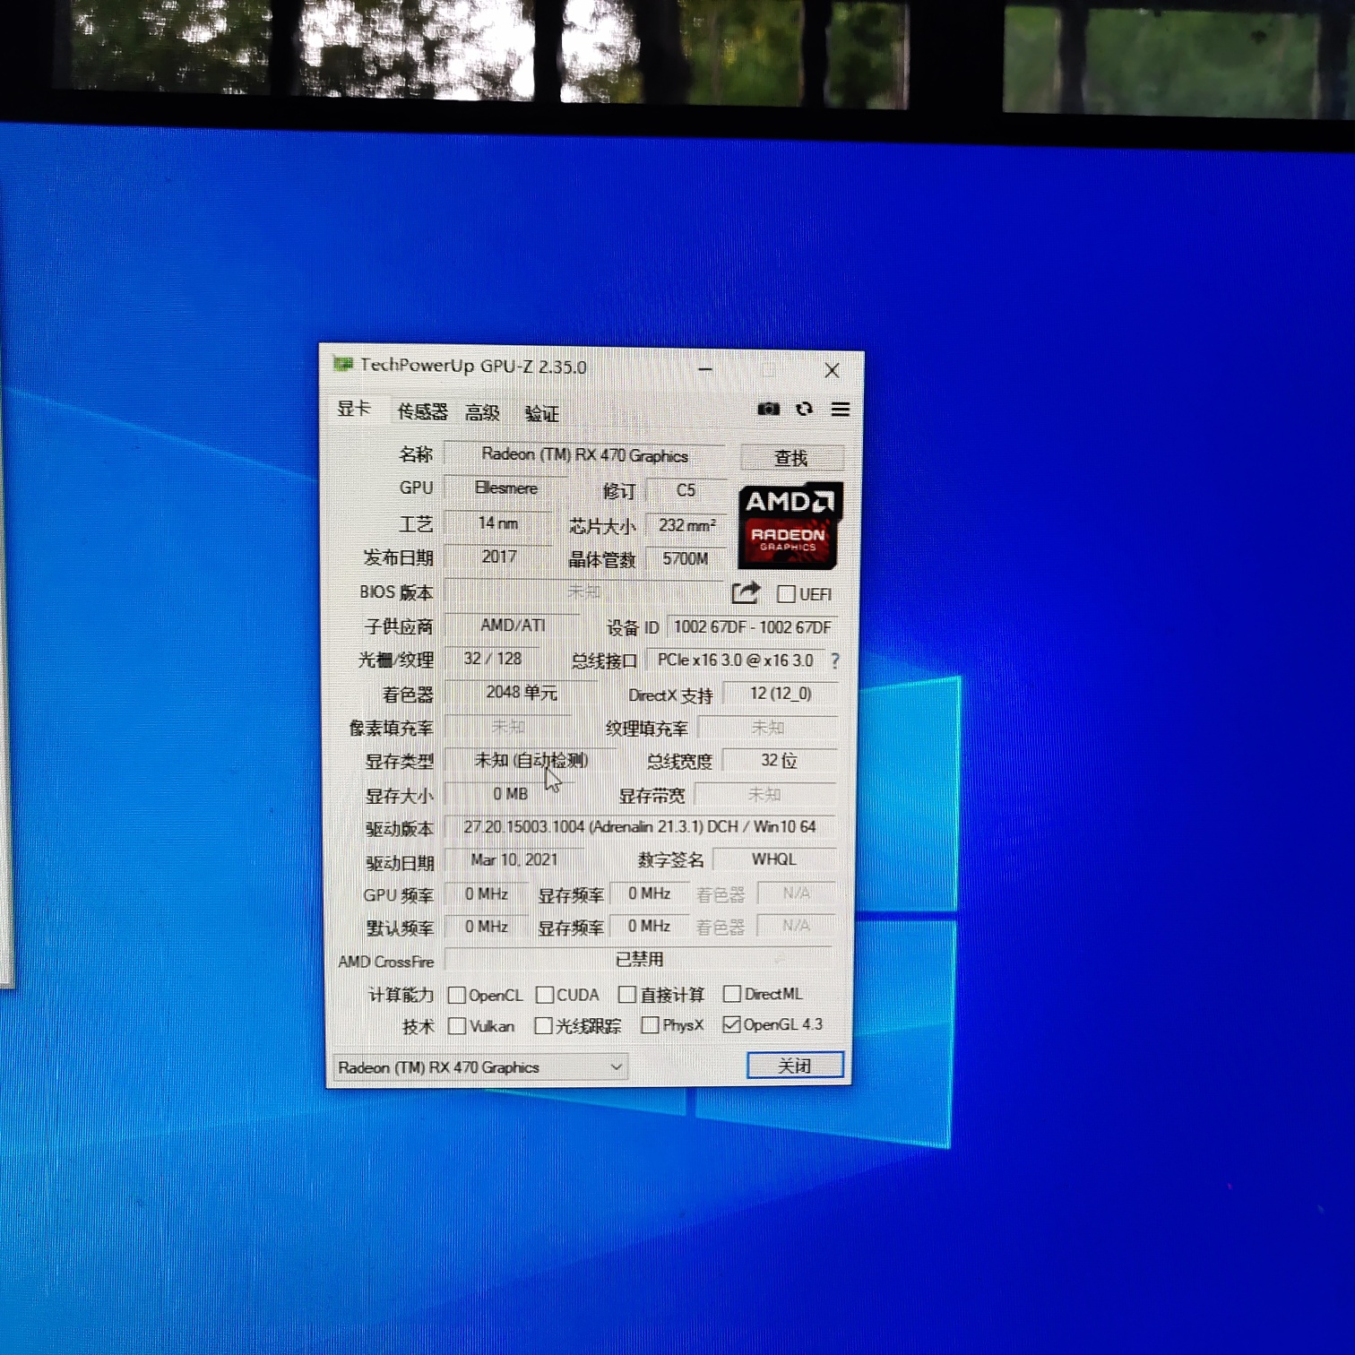Toggle the 直接计算 checkbox
Viewport: 1355px width, 1355px height.
click(627, 995)
